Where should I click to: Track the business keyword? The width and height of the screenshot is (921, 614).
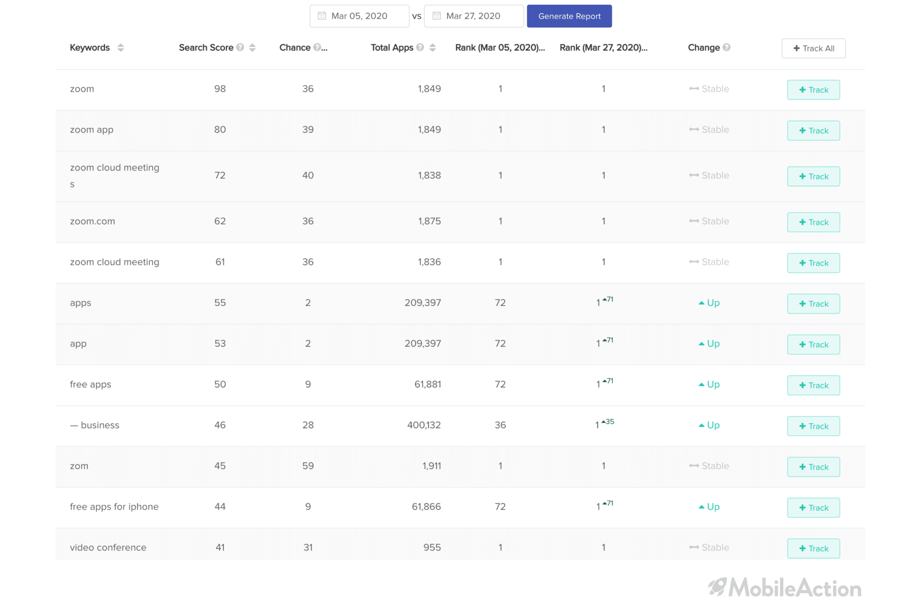point(813,426)
